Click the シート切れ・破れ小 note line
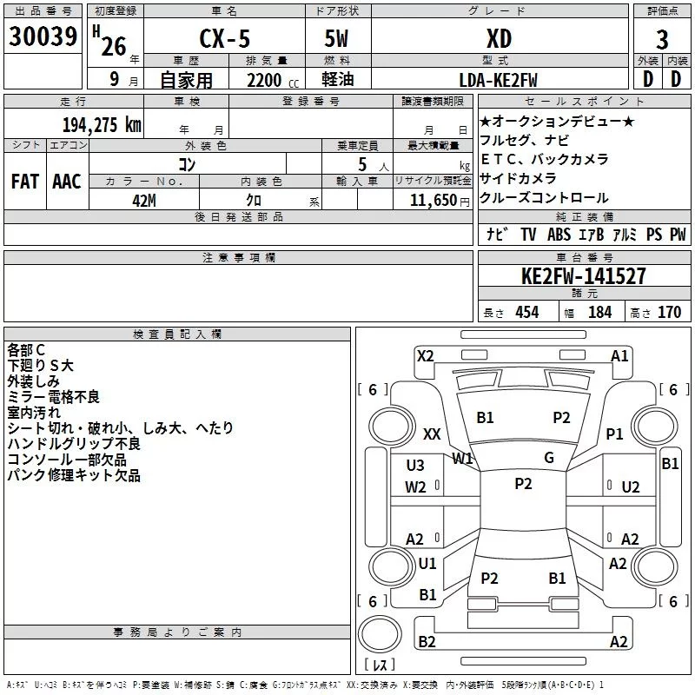 [x=120, y=427]
